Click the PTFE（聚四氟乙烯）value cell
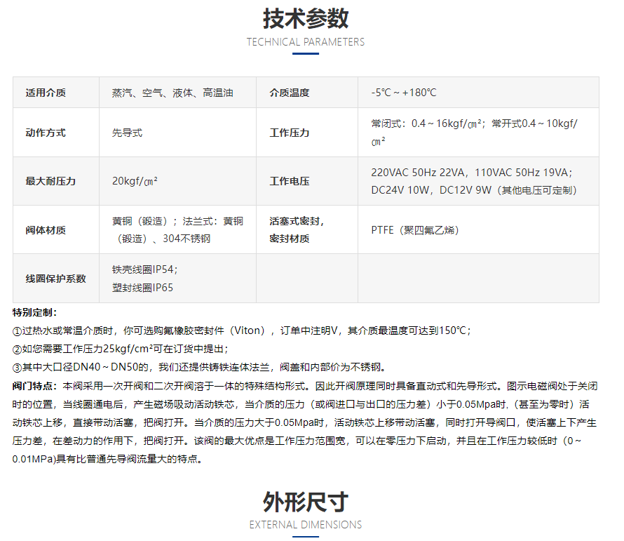Viewport: 624px width, 541px height. (415, 229)
